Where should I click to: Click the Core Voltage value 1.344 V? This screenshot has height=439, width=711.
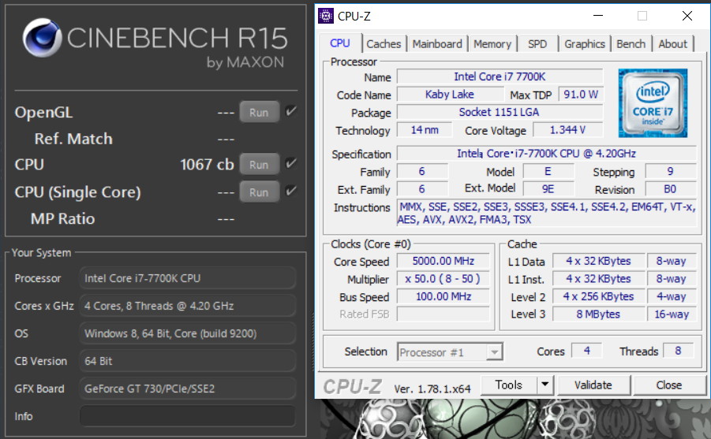point(567,129)
